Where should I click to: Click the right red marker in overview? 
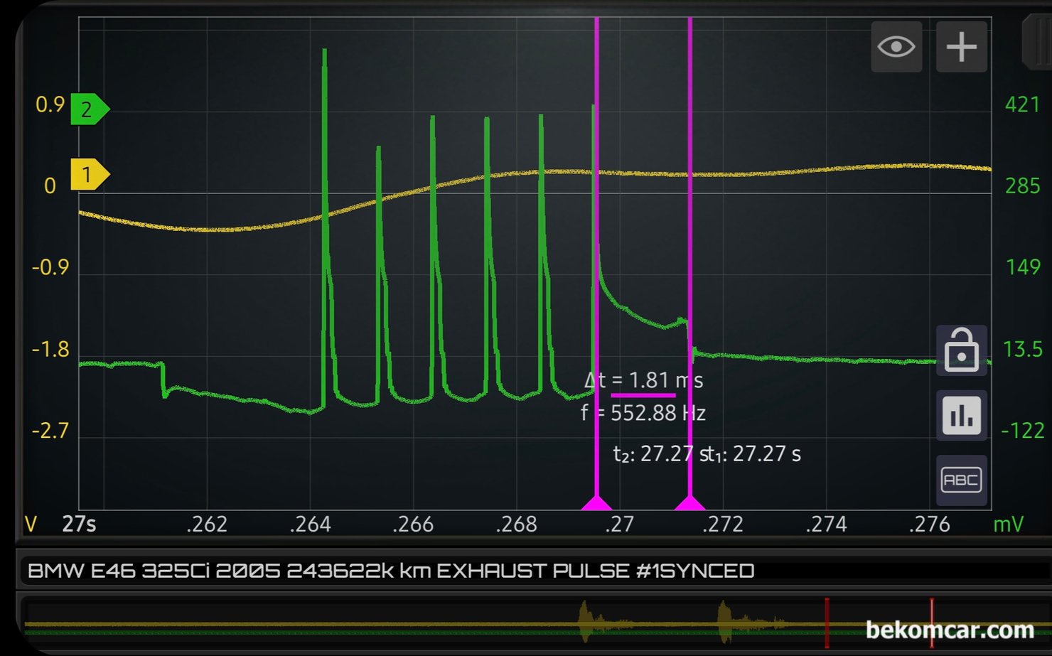932,623
